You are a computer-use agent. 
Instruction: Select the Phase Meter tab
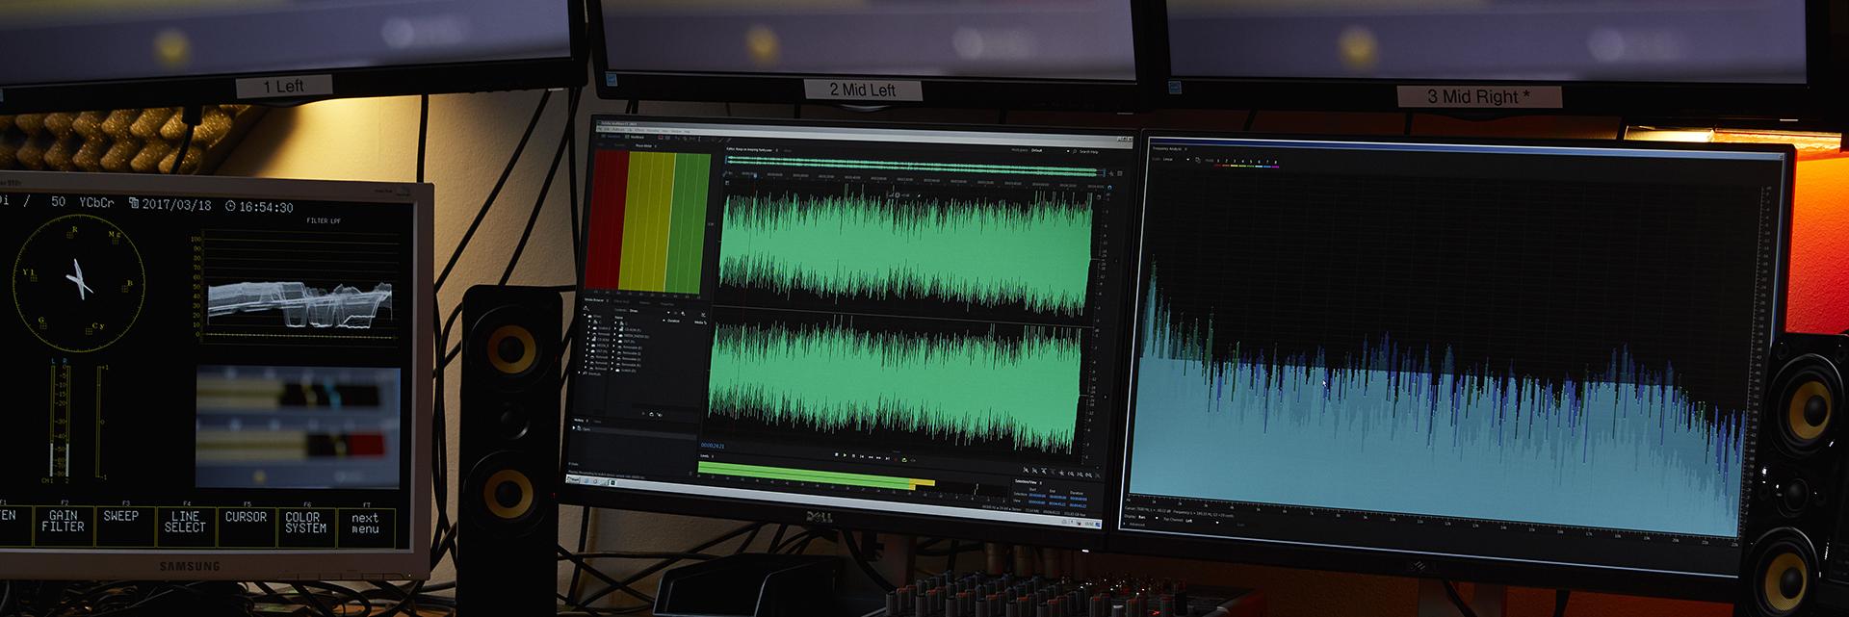coord(643,145)
